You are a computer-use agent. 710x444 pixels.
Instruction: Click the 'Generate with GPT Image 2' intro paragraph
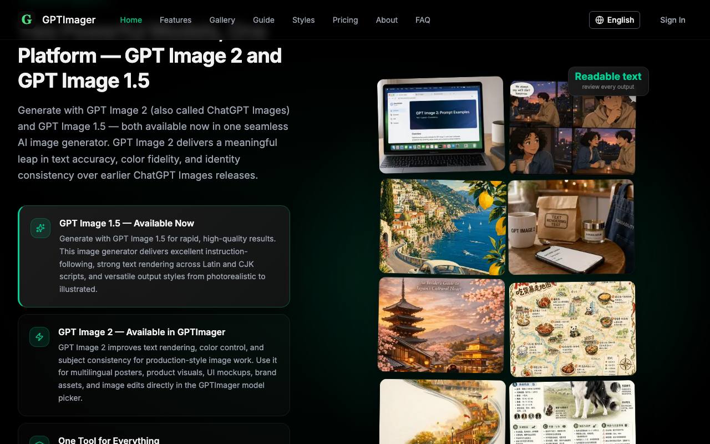(154, 143)
